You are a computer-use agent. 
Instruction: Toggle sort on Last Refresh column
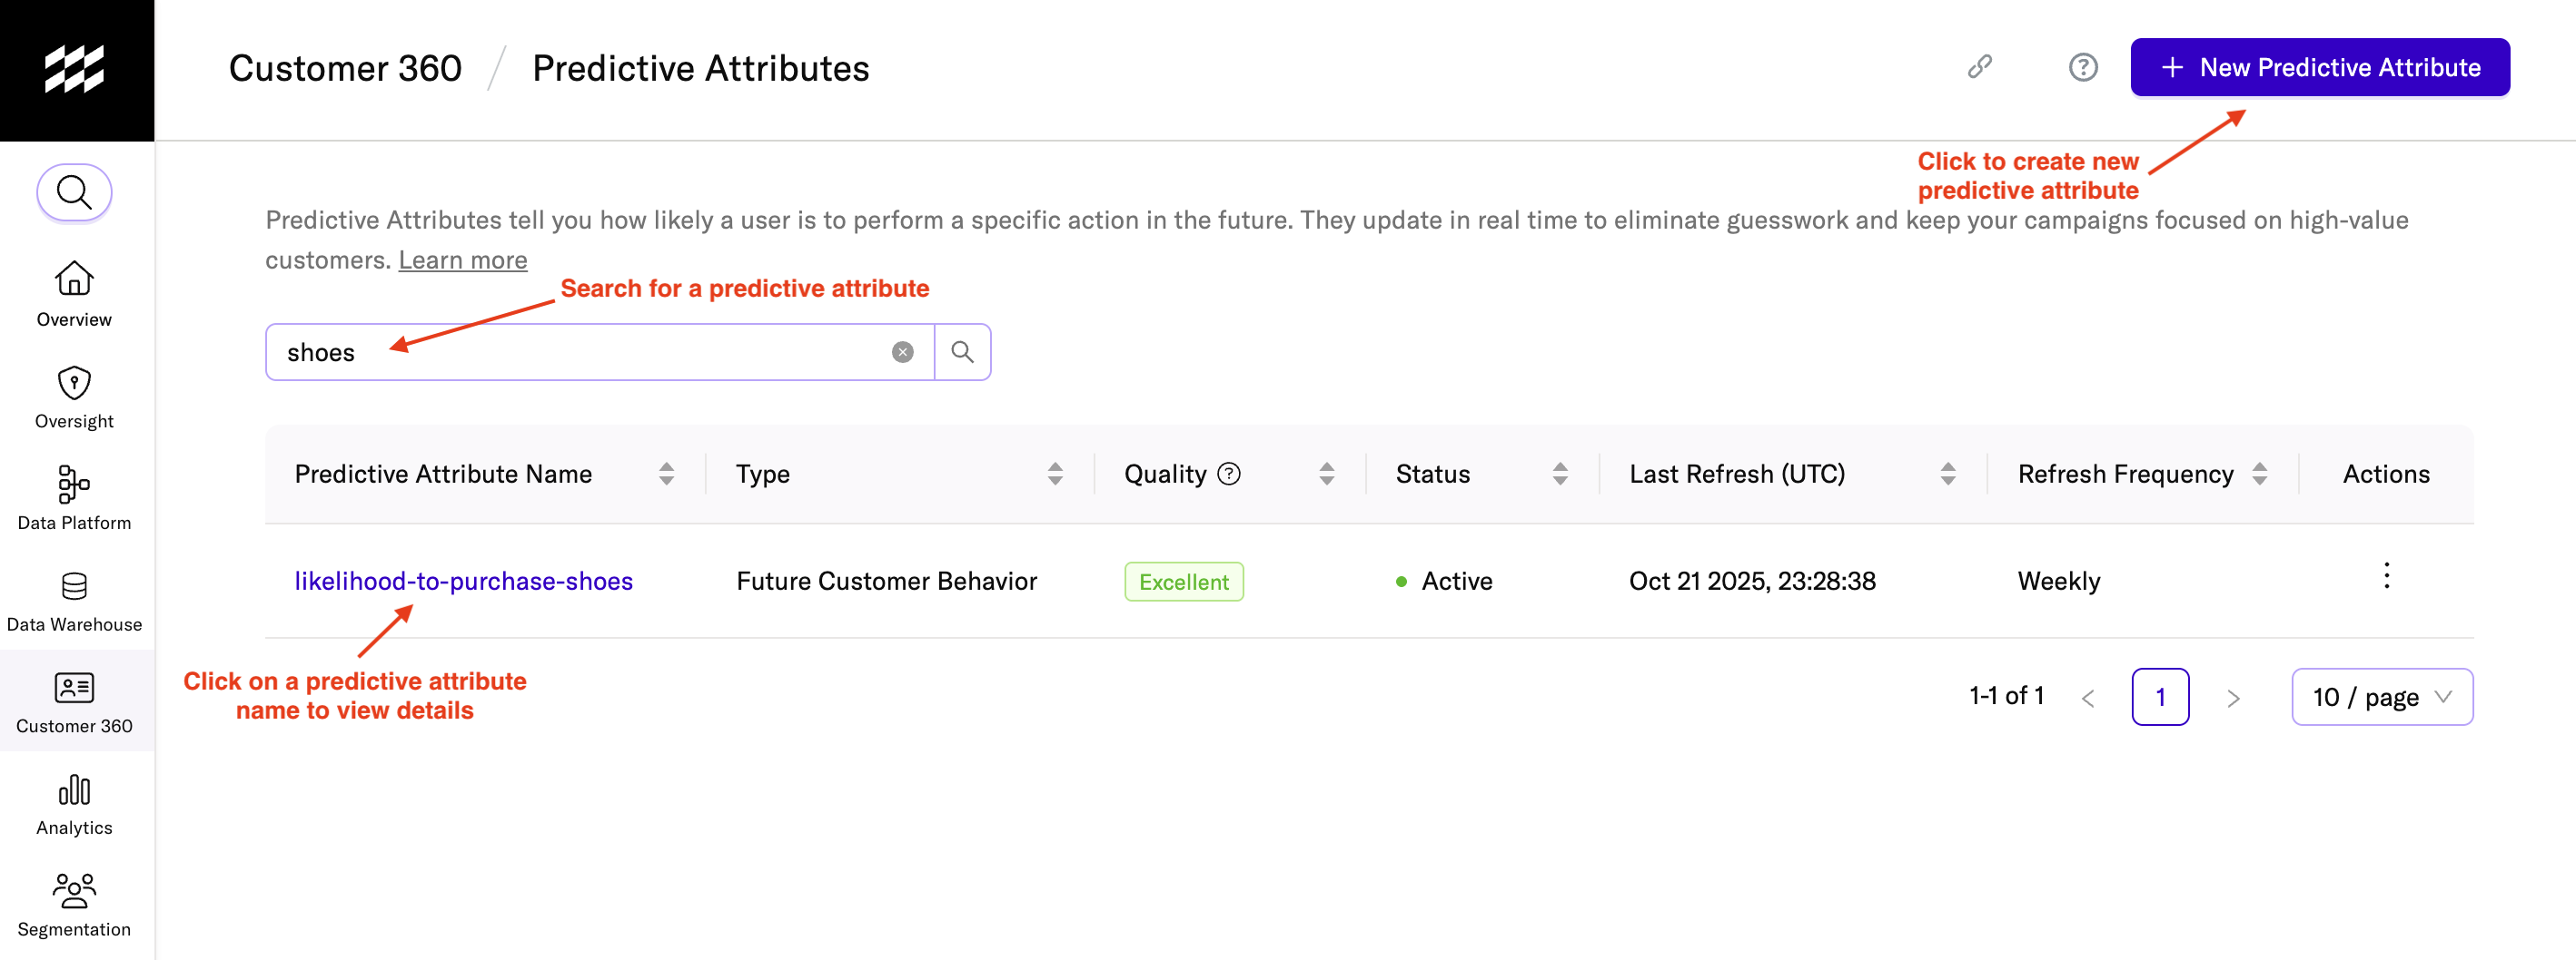tap(1947, 474)
